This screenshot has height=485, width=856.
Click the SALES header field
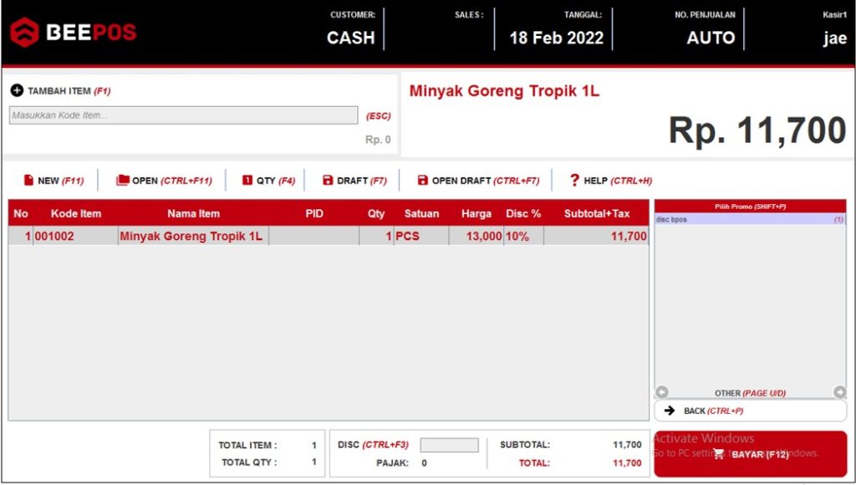point(469,15)
